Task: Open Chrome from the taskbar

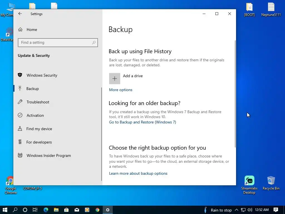Action: (97, 210)
